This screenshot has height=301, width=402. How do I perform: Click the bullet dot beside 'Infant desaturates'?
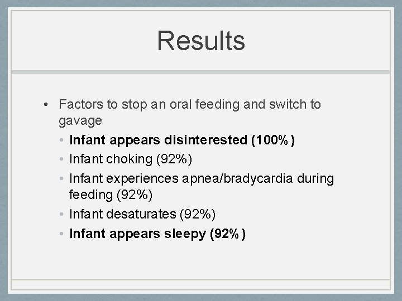tap(61, 215)
